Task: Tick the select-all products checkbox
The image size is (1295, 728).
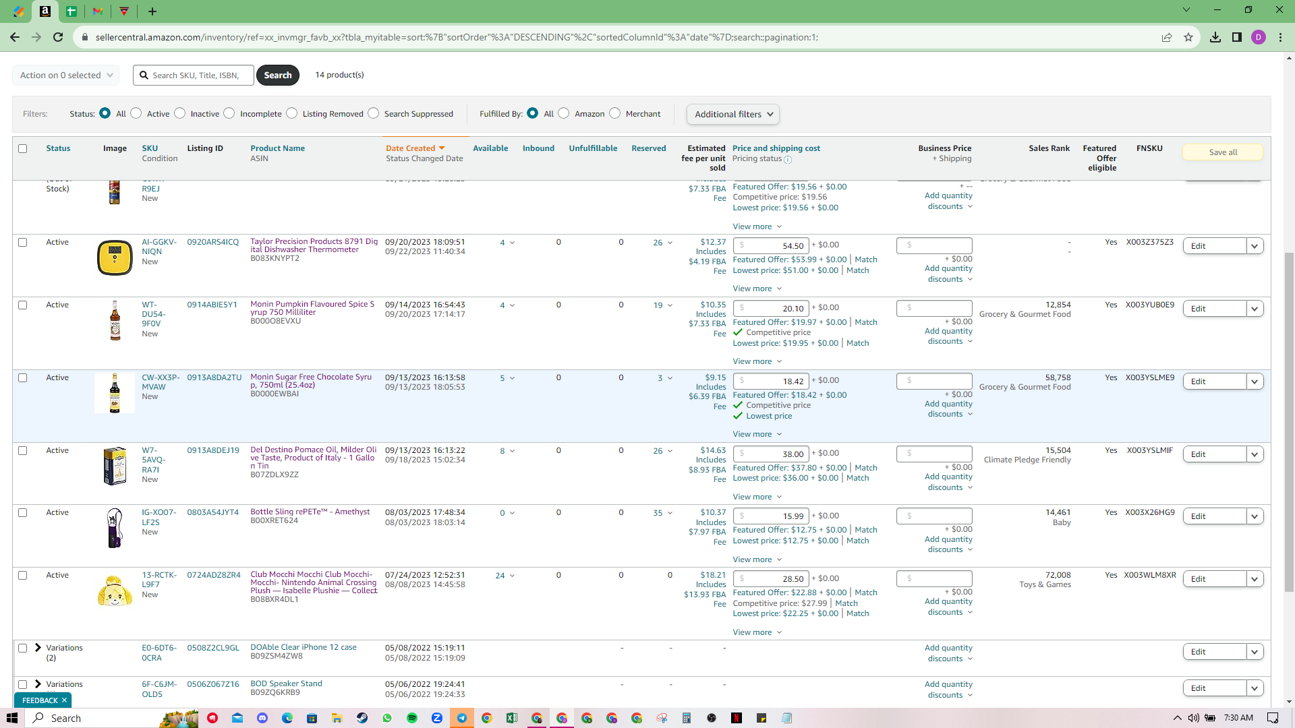Action: coord(23,148)
